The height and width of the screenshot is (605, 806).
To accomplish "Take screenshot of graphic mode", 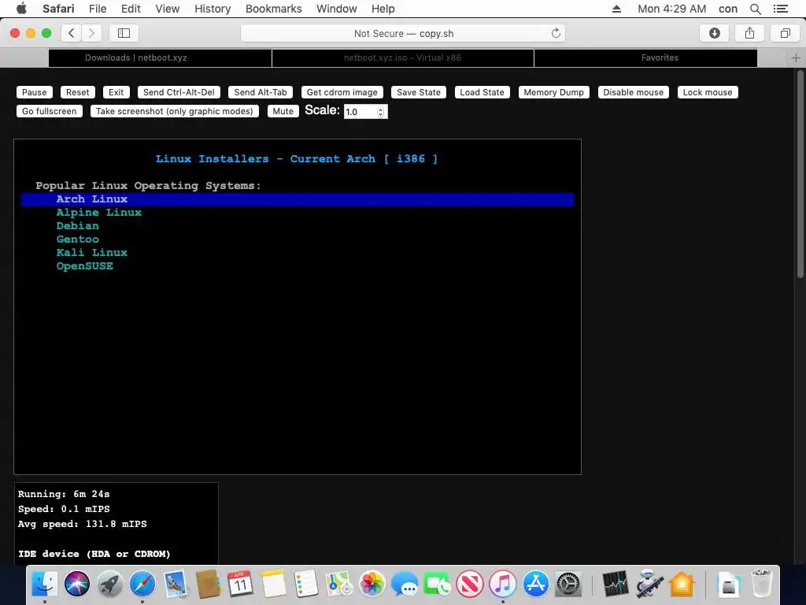I will (175, 111).
